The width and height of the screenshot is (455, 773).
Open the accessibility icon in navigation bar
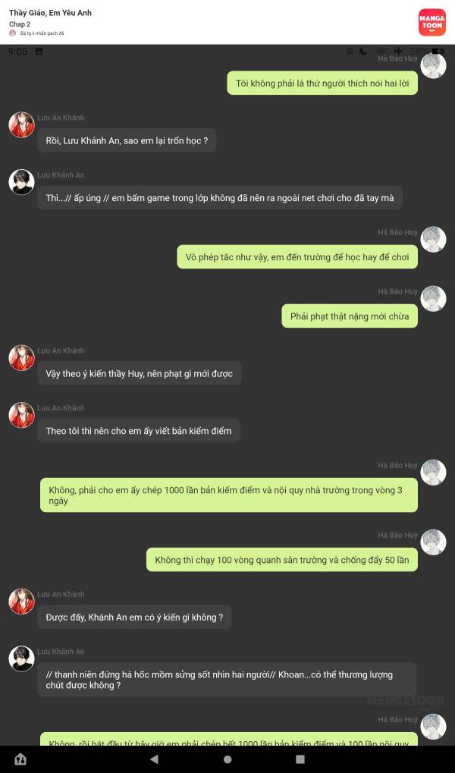(x=20, y=759)
